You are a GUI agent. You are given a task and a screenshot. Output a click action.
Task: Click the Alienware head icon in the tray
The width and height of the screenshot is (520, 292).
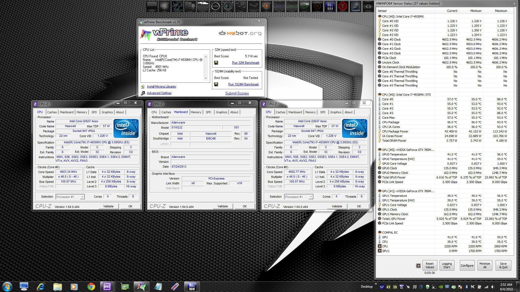[428, 287]
